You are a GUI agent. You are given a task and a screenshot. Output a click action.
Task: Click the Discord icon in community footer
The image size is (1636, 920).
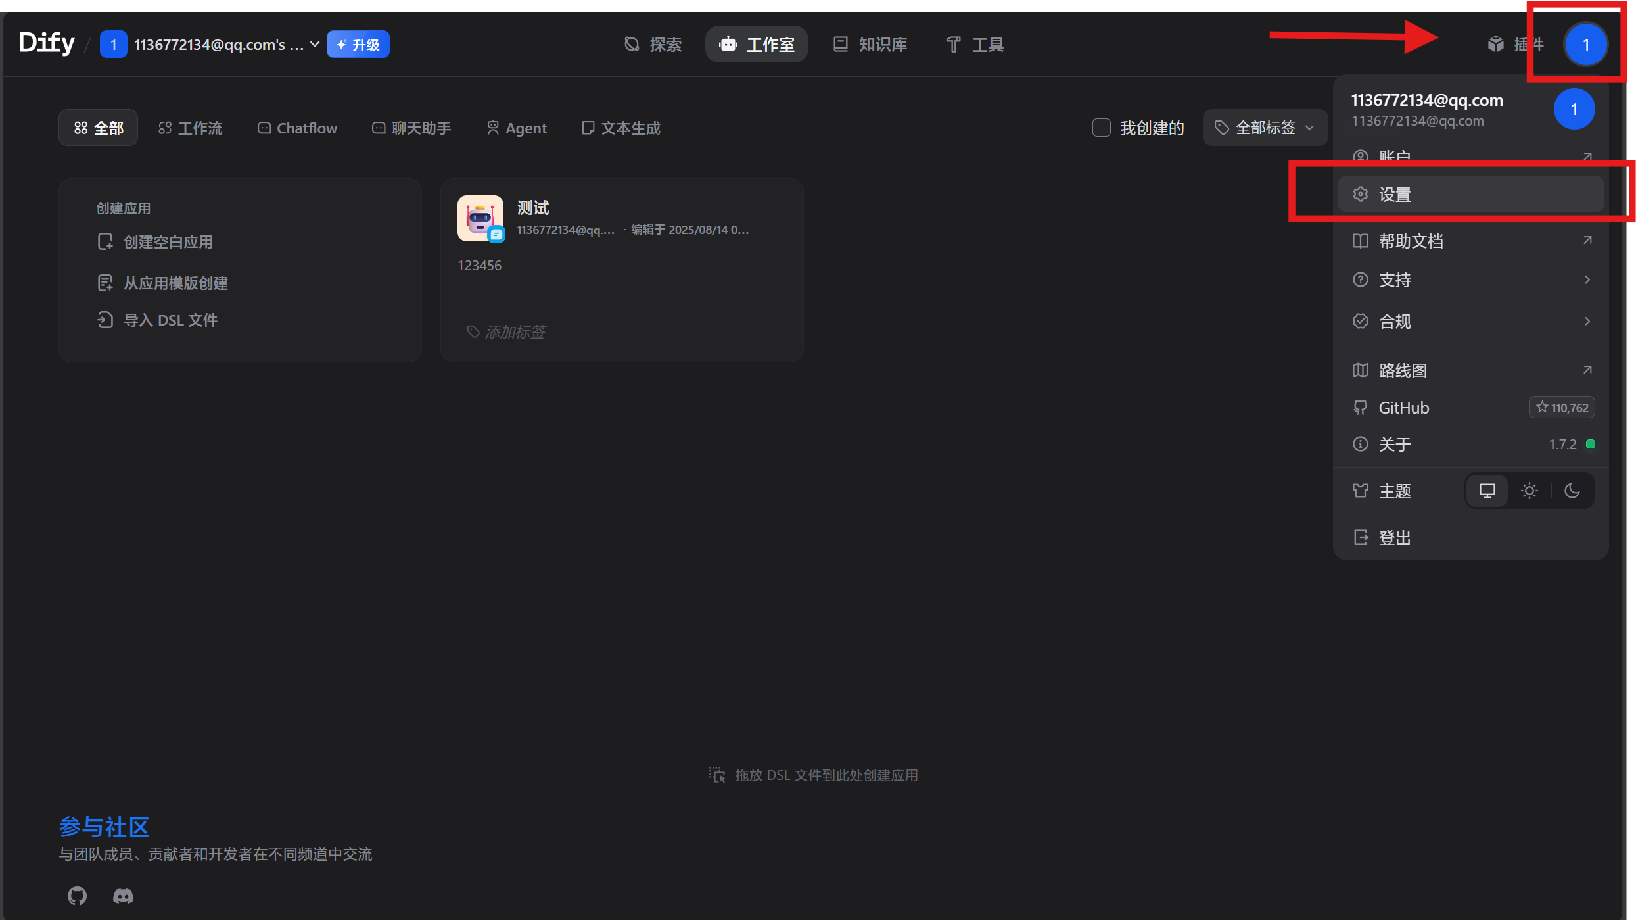(123, 895)
